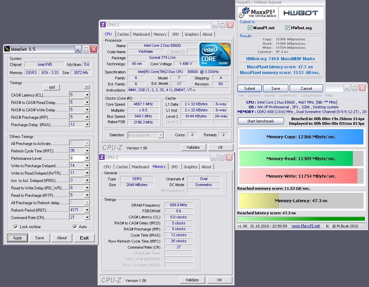The height and width of the screenshot is (287, 369).
Task: Close the MaxxPI benchmark window
Action: click(362, 88)
